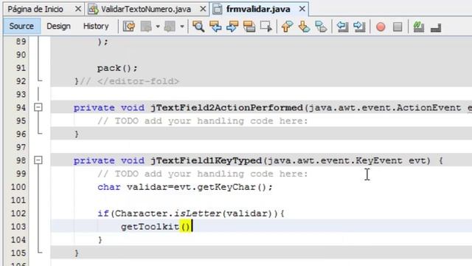Click java.awt.event.ActionEvent parameter type
Viewport: 472px width, 266px height.
pos(385,108)
